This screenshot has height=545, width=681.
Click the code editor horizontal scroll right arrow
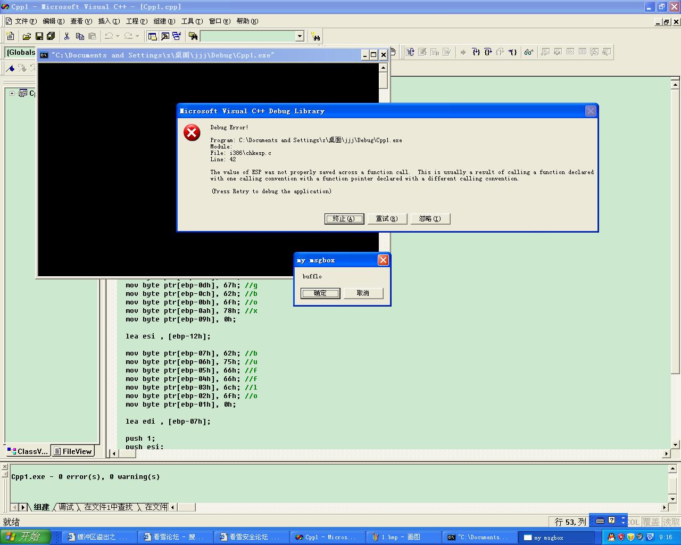point(666,453)
